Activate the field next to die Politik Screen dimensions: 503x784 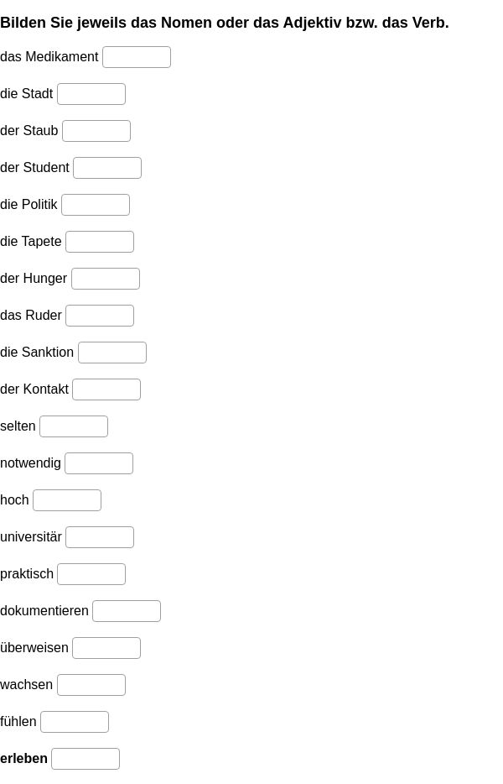(x=96, y=205)
